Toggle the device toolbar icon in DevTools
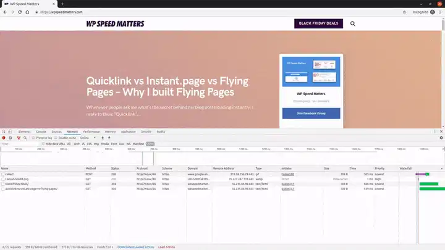The height and width of the screenshot is (250, 445). point(10,131)
